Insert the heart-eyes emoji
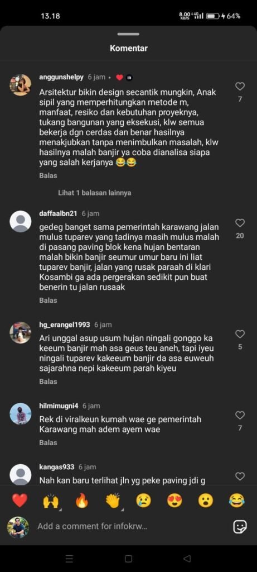 click(x=174, y=500)
